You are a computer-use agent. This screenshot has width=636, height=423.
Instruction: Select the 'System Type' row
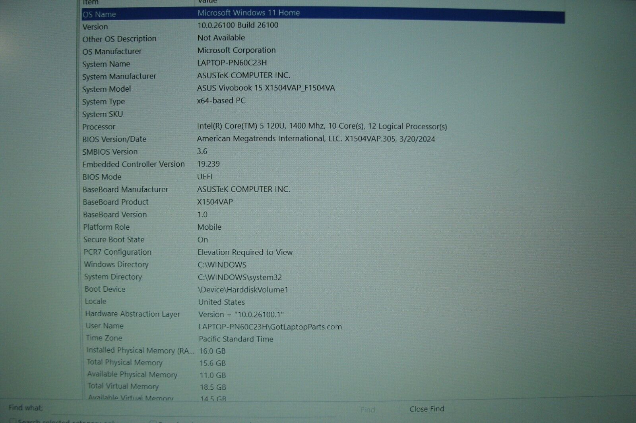click(x=103, y=102)
